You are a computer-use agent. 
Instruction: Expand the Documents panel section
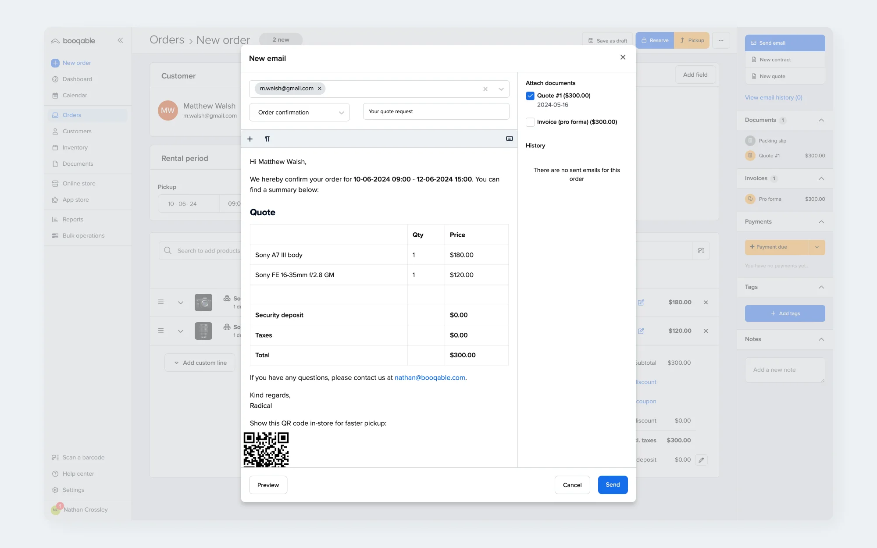[x=821, y=119]
